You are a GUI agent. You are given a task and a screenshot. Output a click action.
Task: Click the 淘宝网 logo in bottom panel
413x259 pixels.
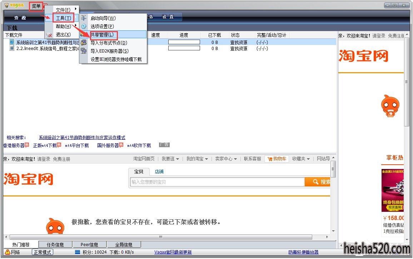pos(29,179)
